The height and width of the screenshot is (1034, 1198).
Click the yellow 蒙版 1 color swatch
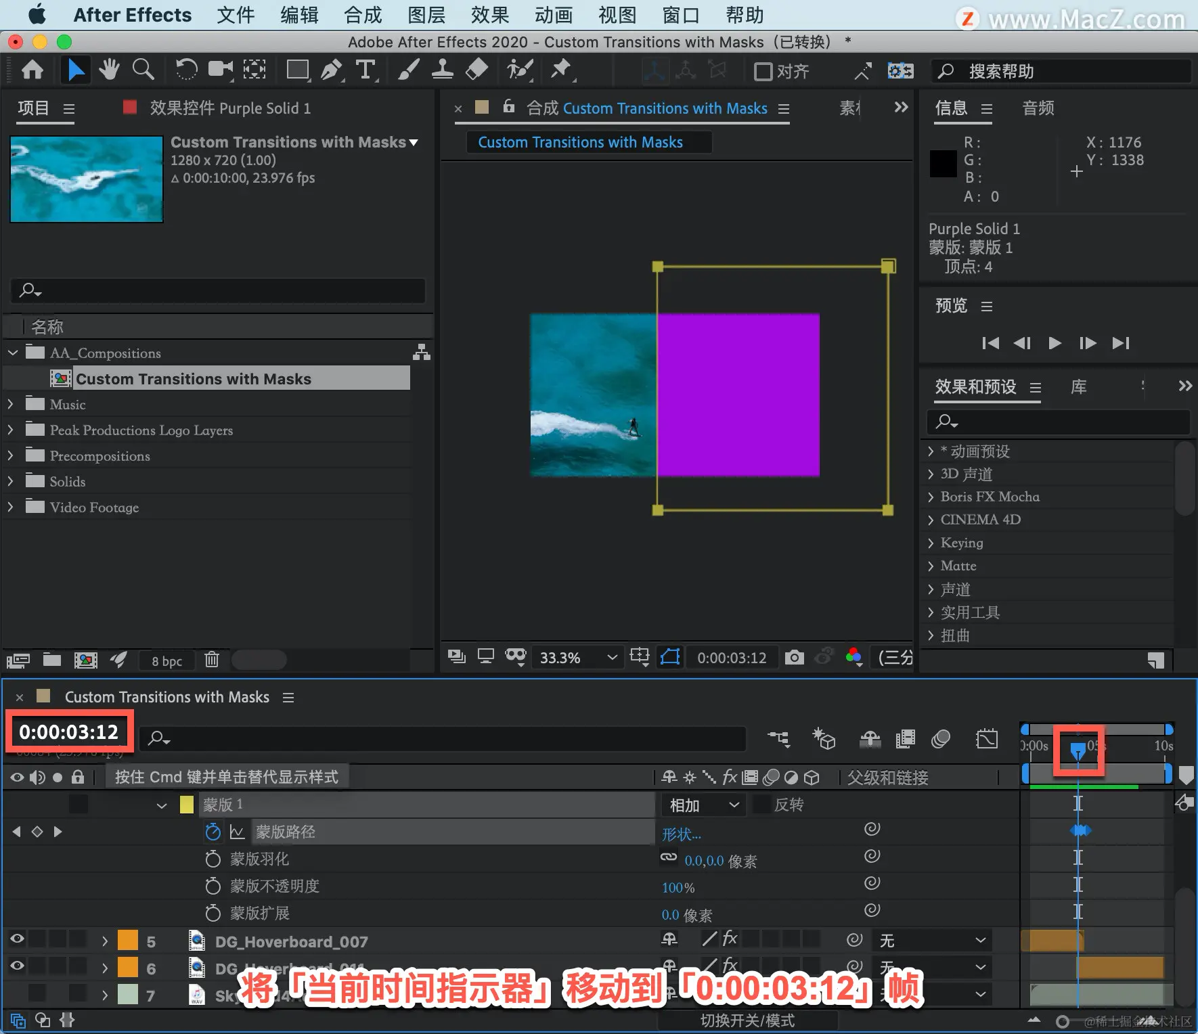pos(187,805)
